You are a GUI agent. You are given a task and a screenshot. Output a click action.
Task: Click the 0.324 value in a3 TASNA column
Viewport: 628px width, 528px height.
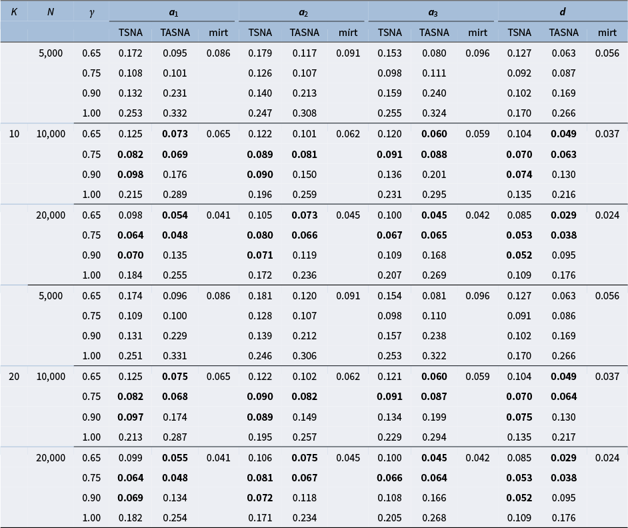click(435, 114)
